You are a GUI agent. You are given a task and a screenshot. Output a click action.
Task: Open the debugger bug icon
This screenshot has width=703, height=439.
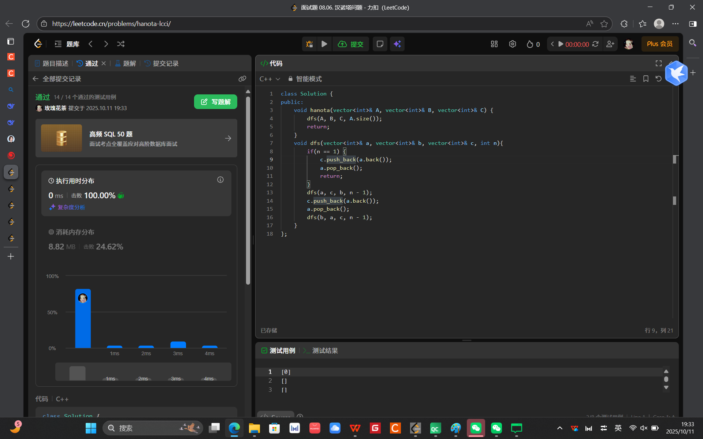(309, 44)
